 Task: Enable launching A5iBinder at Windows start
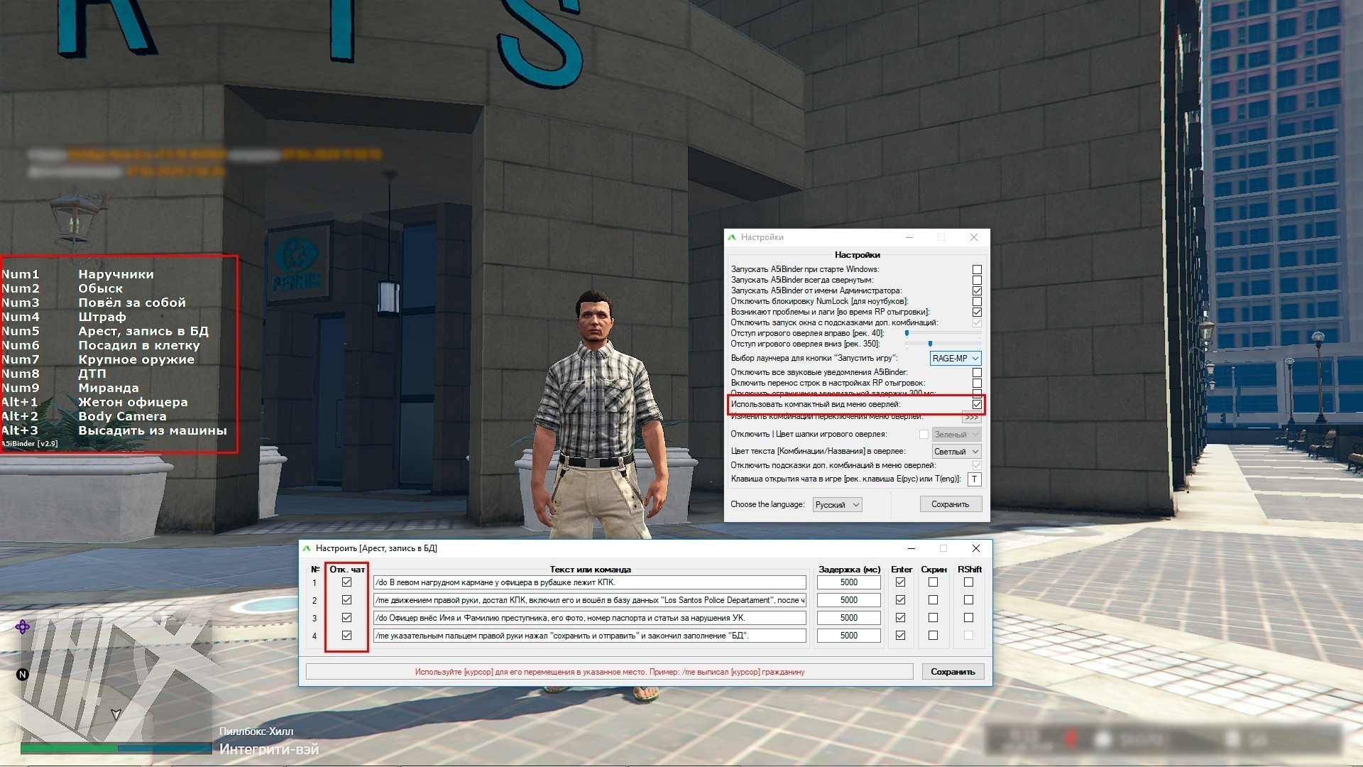[977, 270]
